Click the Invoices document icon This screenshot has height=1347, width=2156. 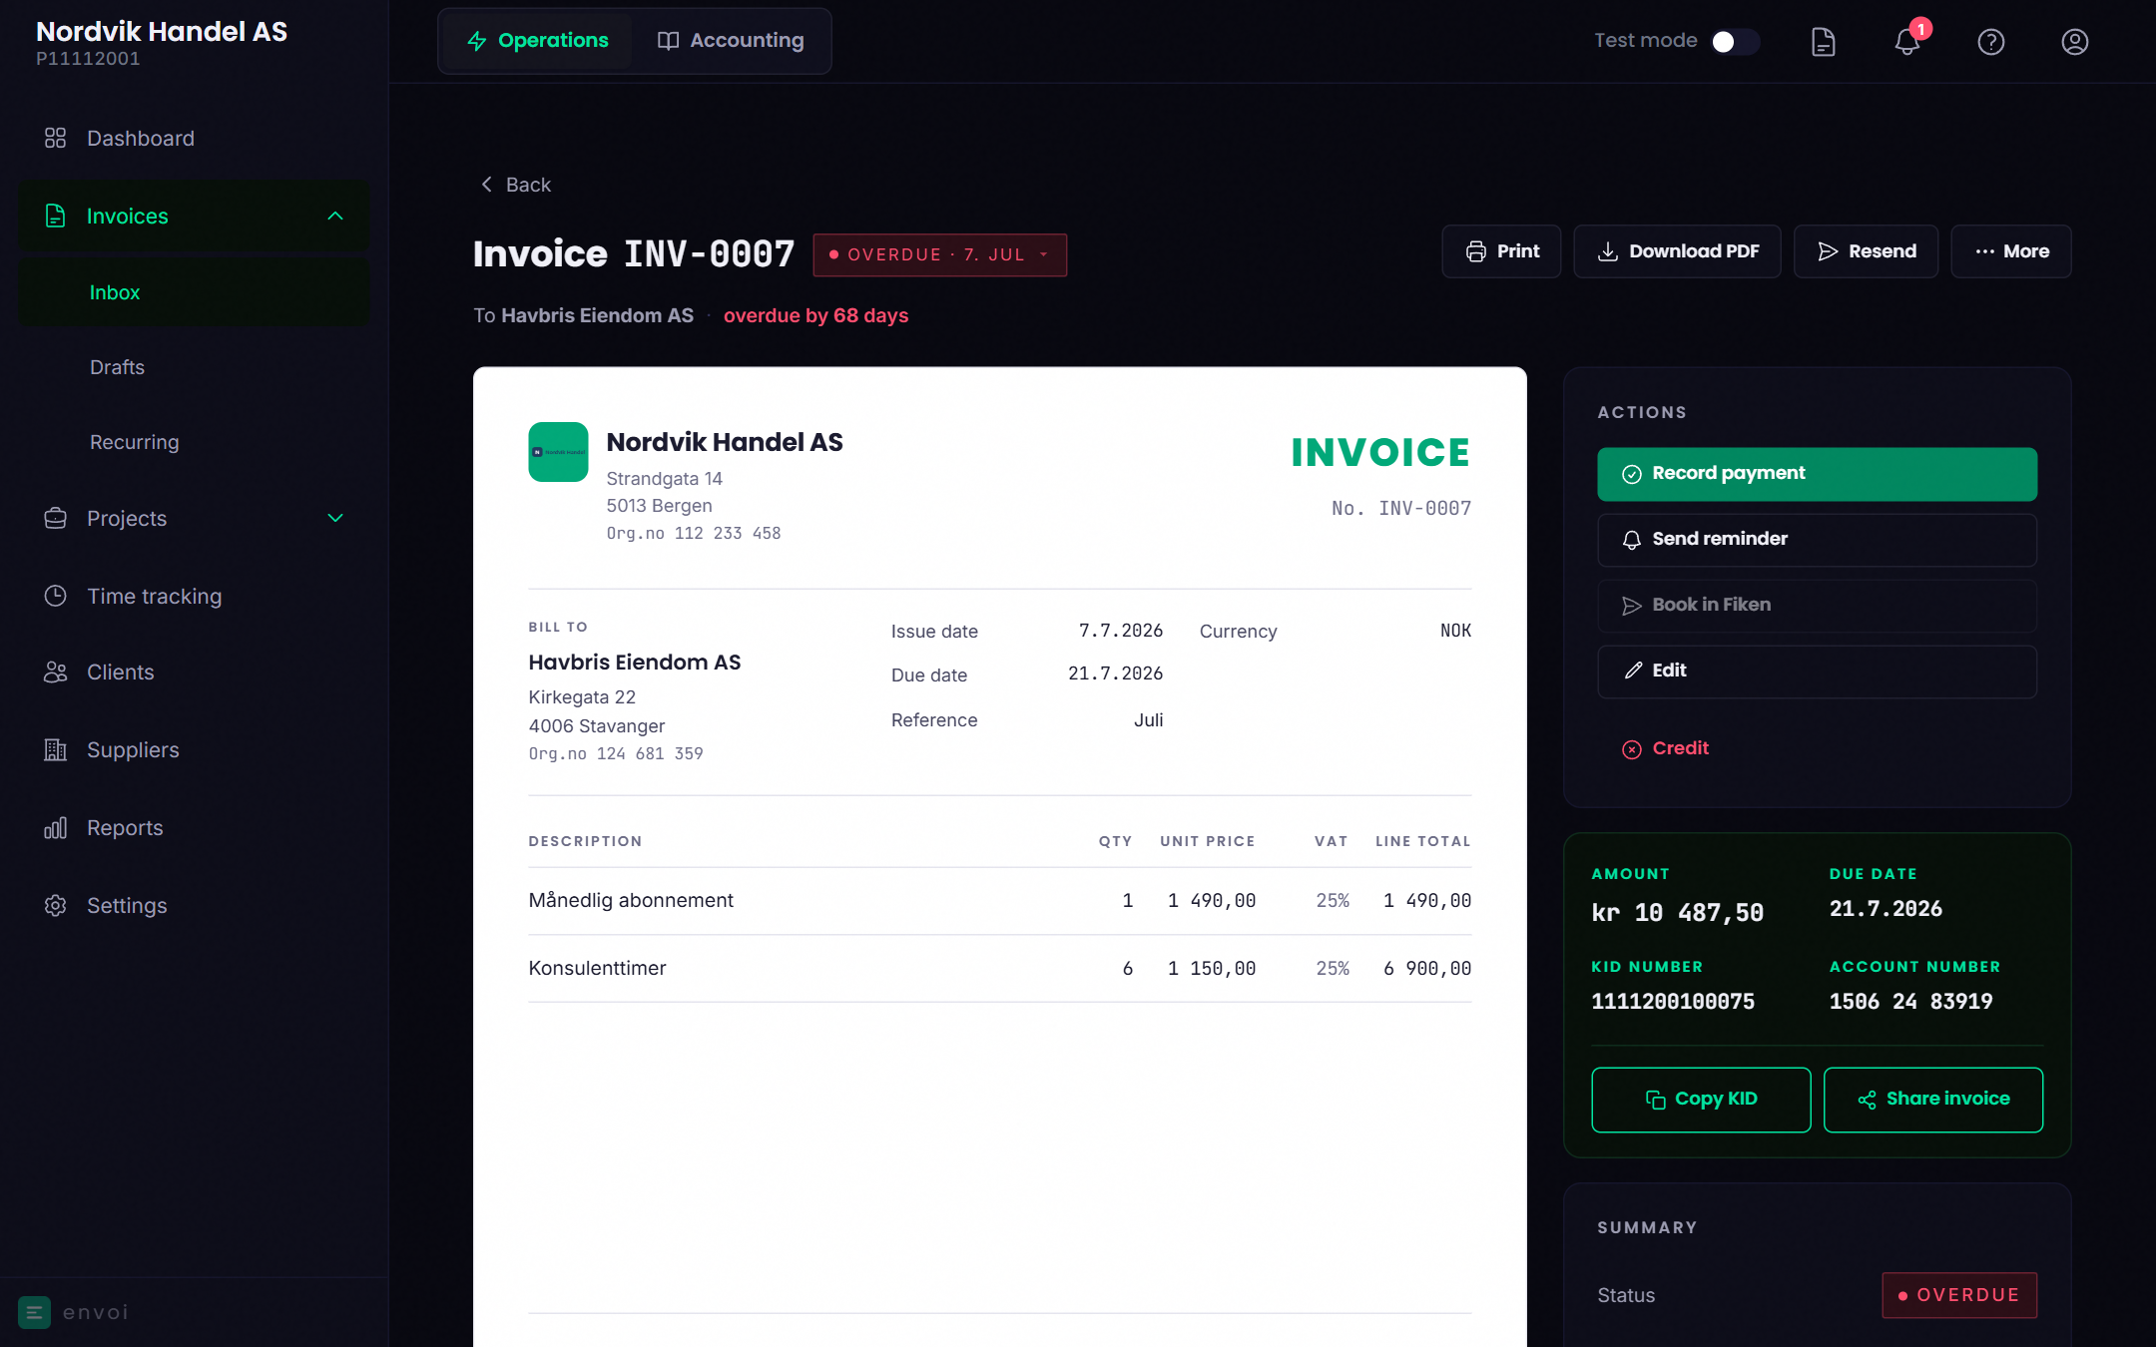pos(55,216)
